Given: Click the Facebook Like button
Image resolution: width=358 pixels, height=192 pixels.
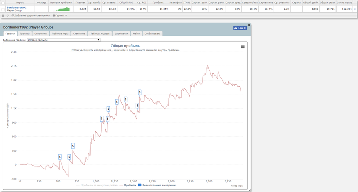Looking at the screenshot, I should pyautogui.click(x=240, y=28).
